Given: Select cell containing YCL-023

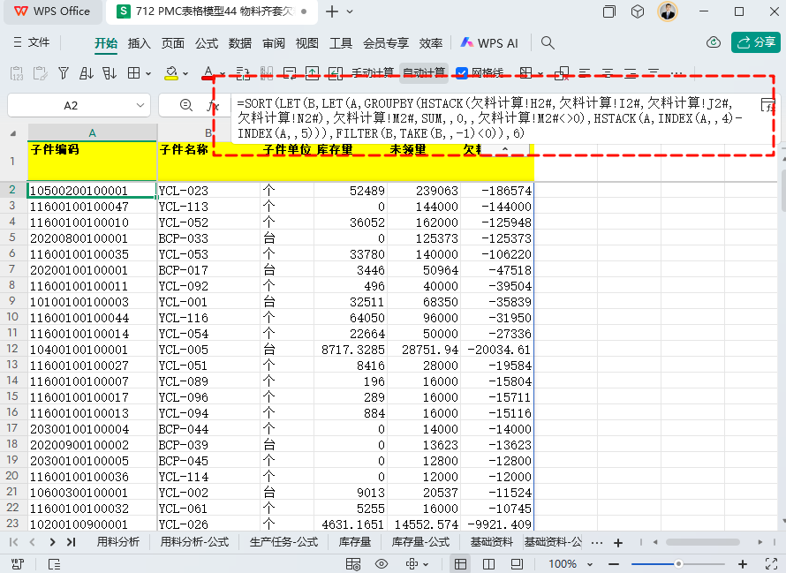Looking at the screenshot, I should (208, 191).
